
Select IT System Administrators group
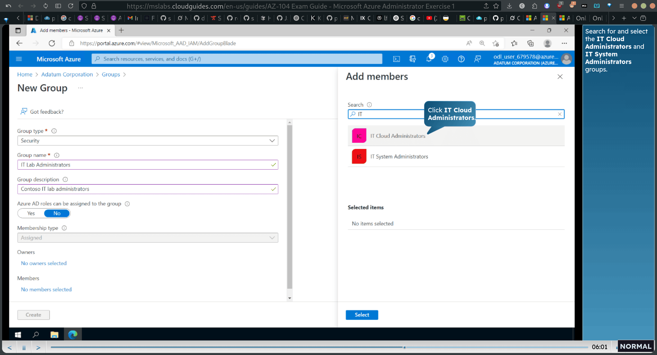[x=456, y=157]
